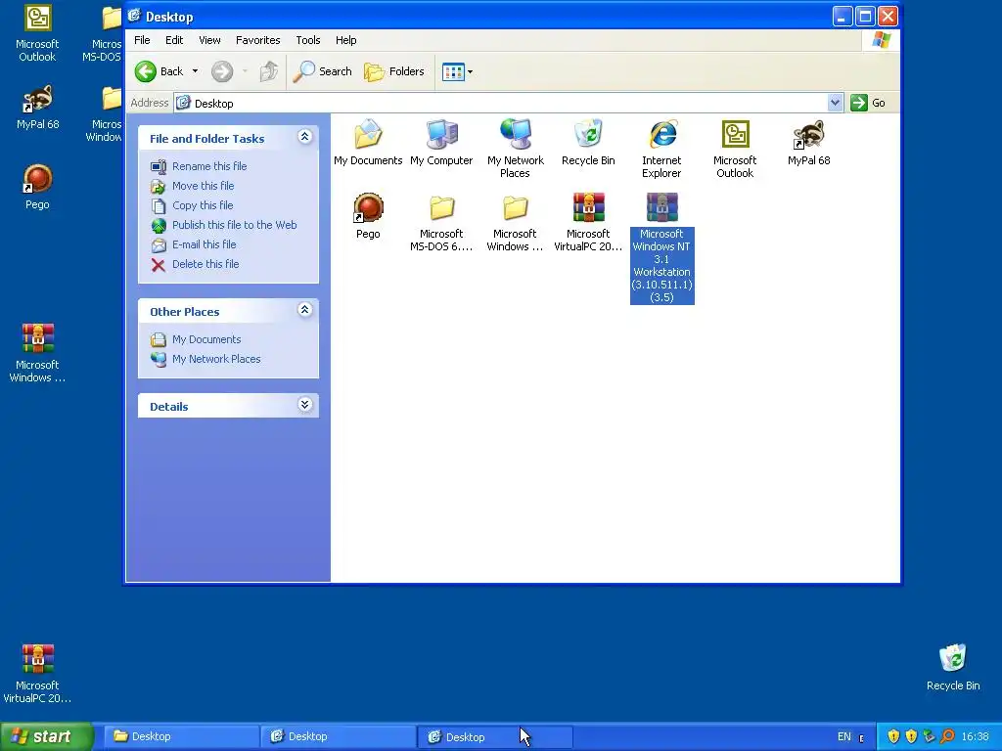Go up one folder level
The height and width of the screenshot is (751, 1002).
point(269,71)
